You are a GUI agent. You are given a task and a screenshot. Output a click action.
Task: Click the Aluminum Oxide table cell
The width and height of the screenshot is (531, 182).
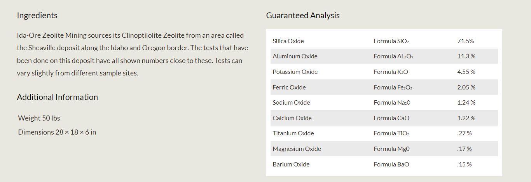pyautogui.click(x=295, y=56)
